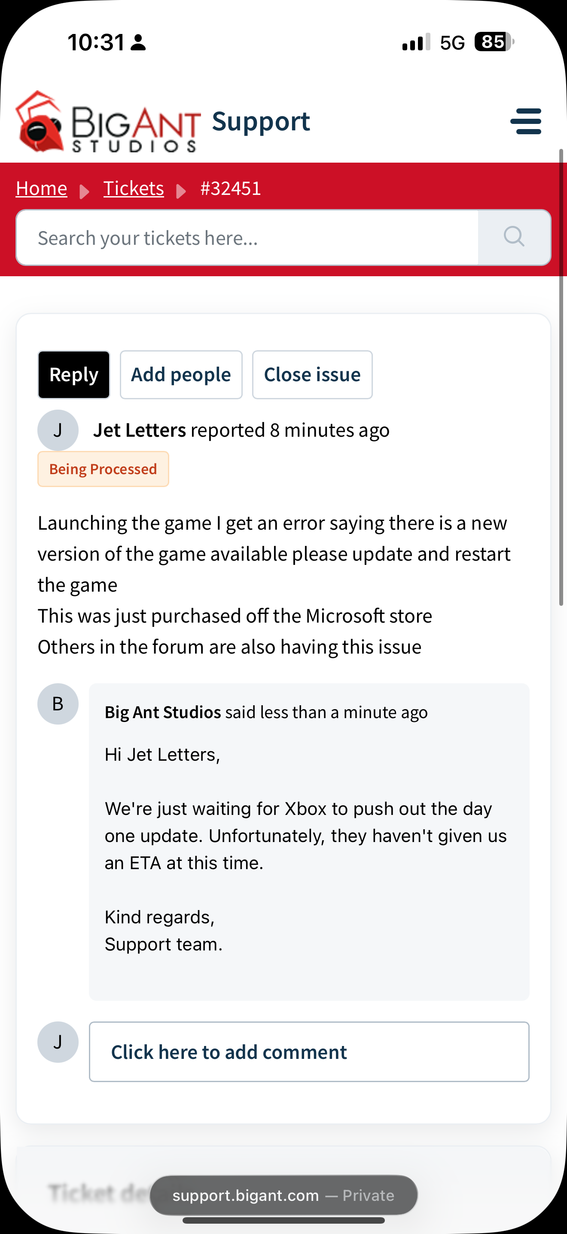Open the hamburger navigation menu
This screenshot has width=567, height=1234.
[525, 121]
